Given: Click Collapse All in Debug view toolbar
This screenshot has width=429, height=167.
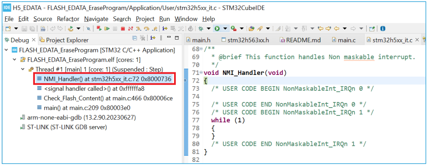Looking at the screenshot, I should [x=134, y=38].
